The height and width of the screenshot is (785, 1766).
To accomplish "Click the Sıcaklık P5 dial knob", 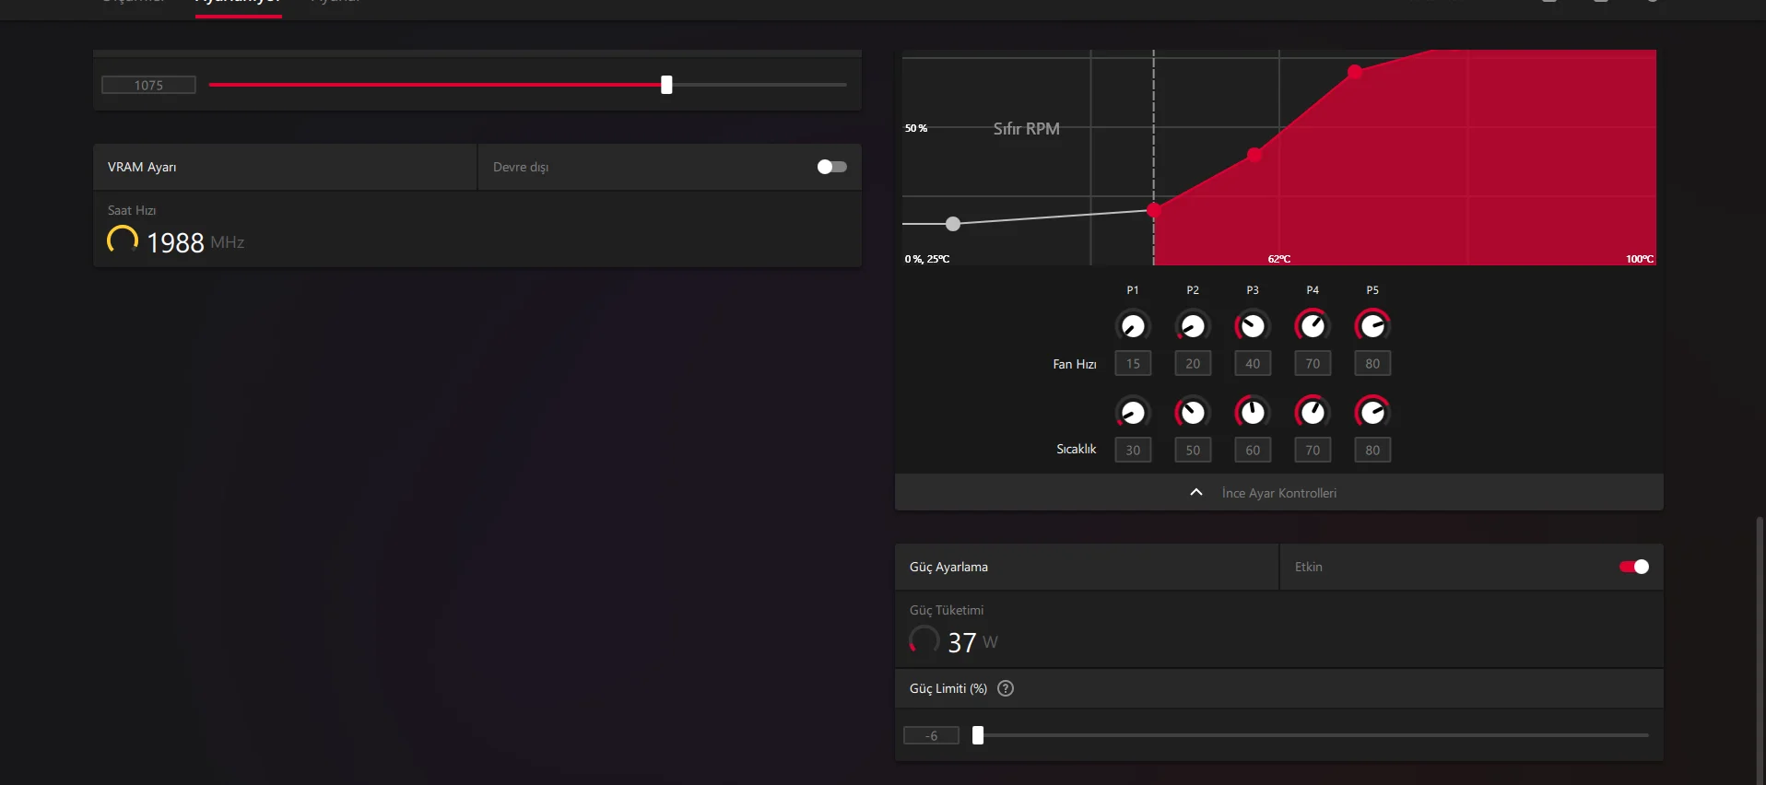I will click(1372, 412).
